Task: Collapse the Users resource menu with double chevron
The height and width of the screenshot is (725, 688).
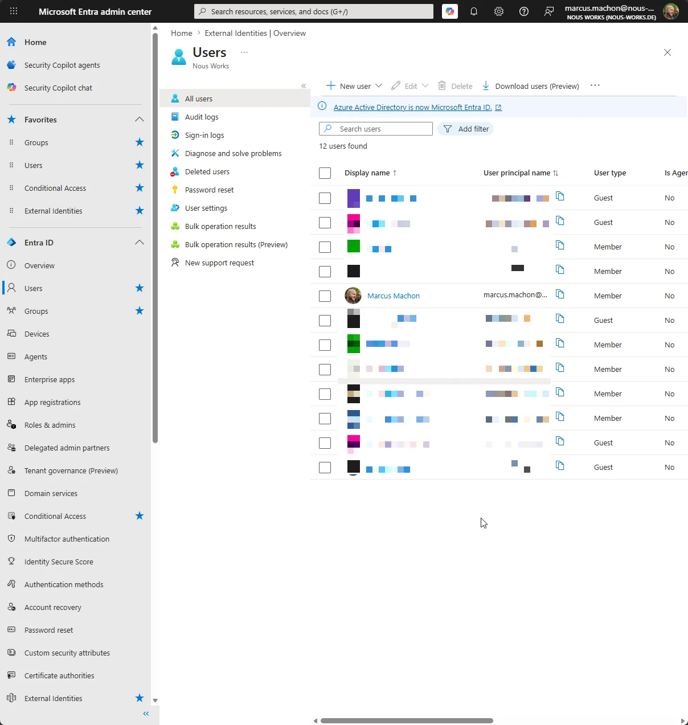Action: [304, 86]
